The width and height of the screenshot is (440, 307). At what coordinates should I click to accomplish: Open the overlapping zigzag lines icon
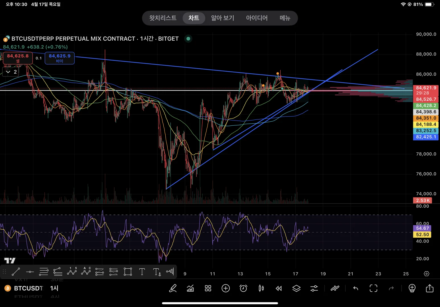[x=335, y=288]
